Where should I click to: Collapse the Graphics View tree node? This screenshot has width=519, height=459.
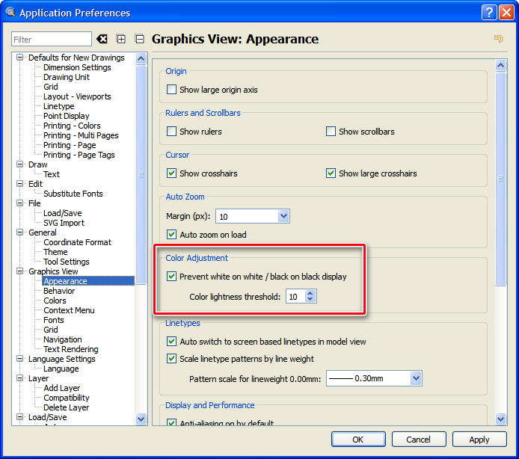(x=21, y=271)
